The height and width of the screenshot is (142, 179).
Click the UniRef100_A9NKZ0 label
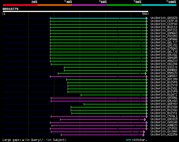pyautogui.click(x=164, y=126)
